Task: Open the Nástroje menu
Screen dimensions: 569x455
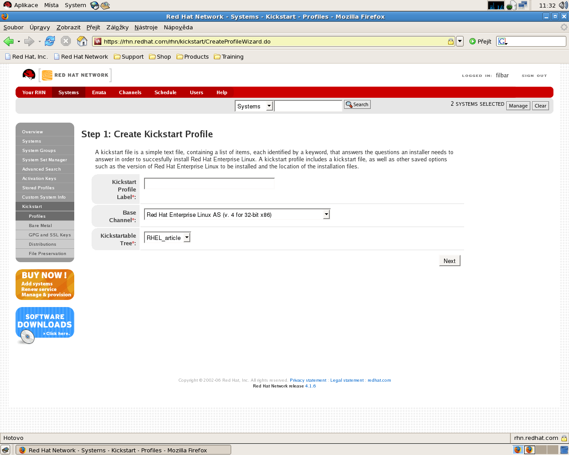Action: (x=146, y=27)
